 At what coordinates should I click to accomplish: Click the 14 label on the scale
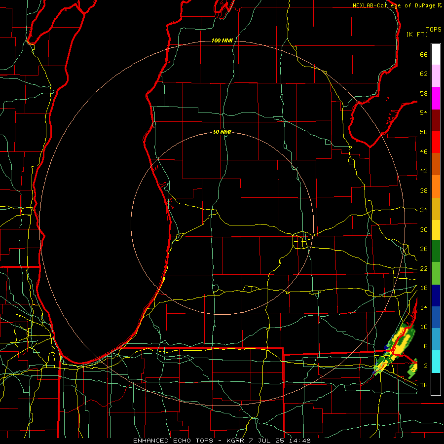pos(424,307)
